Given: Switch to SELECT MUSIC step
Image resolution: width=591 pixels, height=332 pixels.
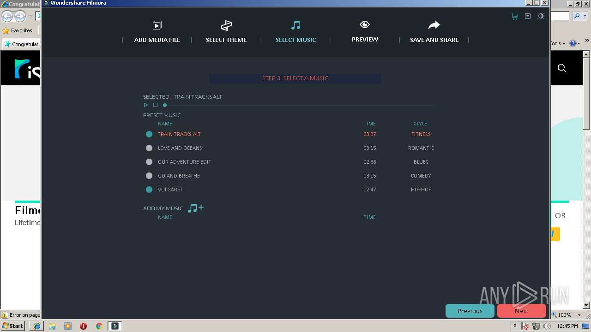Looking at the screenshot, I should pos(296,40).
